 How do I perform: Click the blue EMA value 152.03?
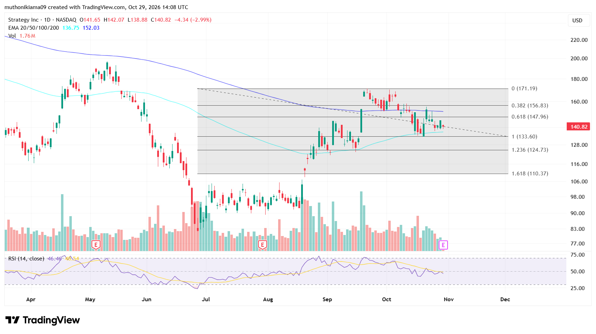[91, 28]
